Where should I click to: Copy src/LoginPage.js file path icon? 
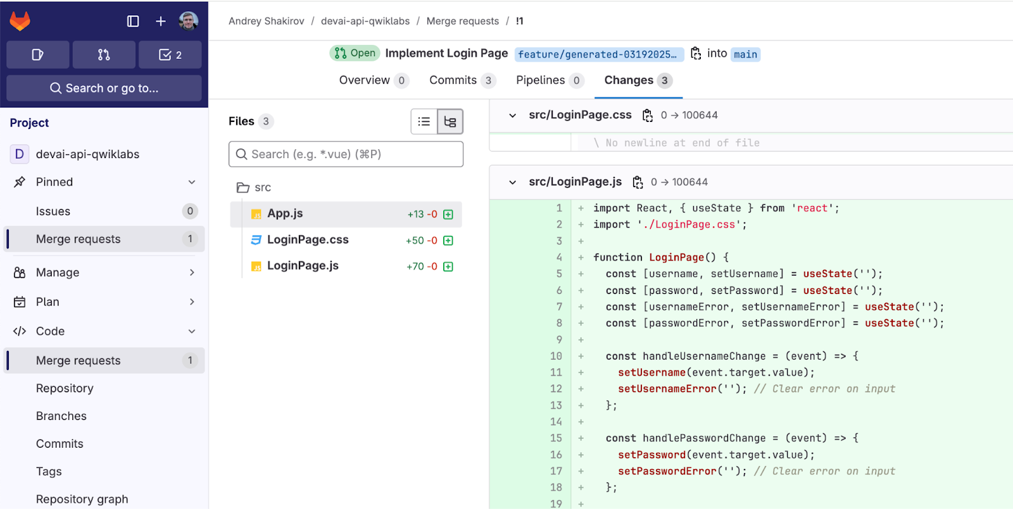click(638, 182)
